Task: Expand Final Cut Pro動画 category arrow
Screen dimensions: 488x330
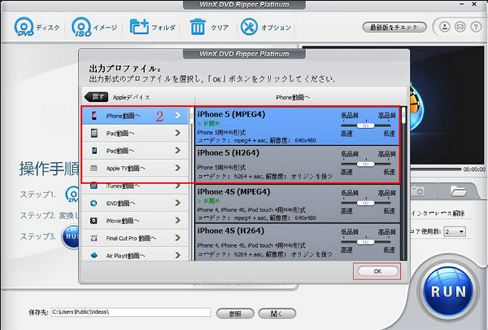Action: pyautogui.click(x=178, y=238)
